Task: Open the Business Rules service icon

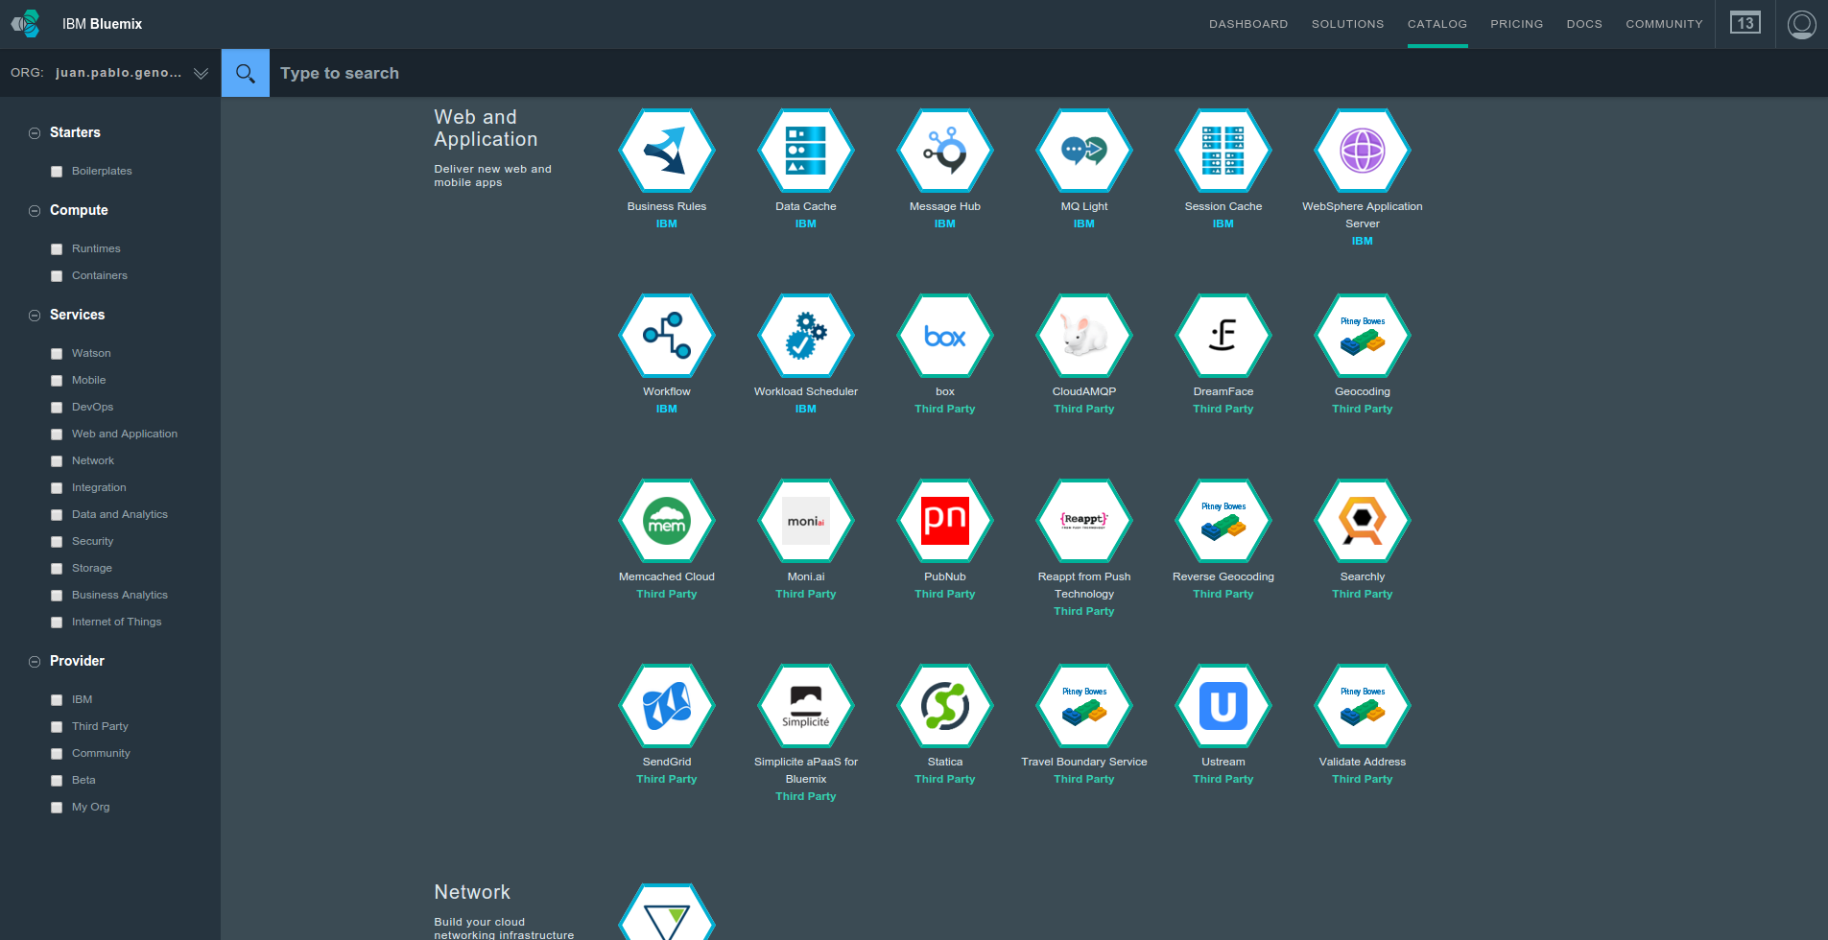Action: click(667, 151)
